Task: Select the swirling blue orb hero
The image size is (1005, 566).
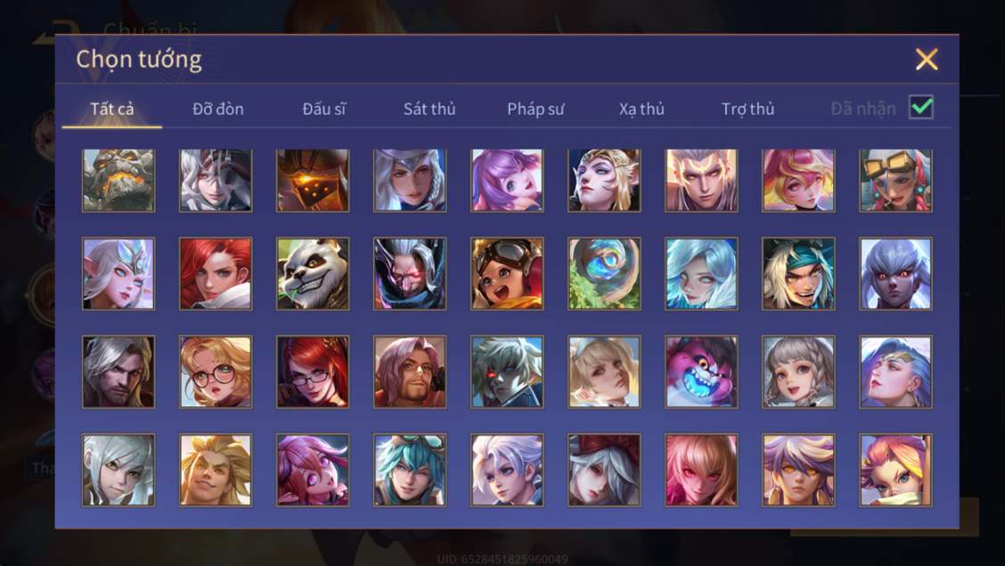Action: click(604, 274)
